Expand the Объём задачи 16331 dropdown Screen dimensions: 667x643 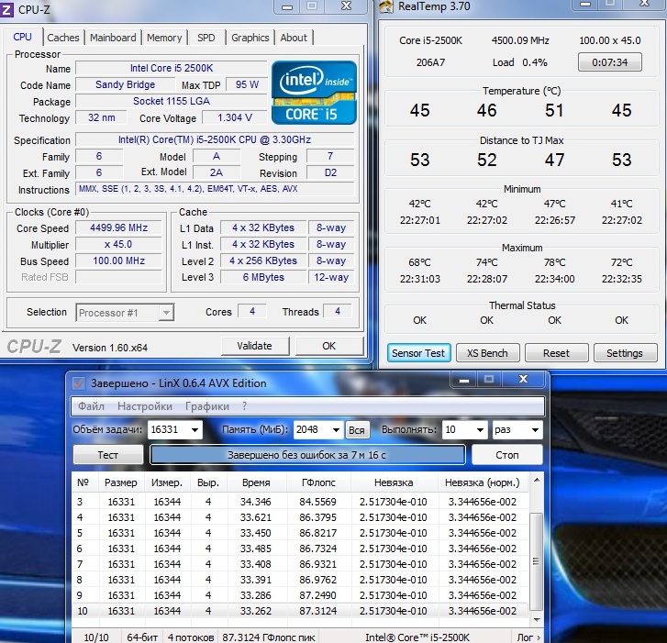click(x=195, y=430)
